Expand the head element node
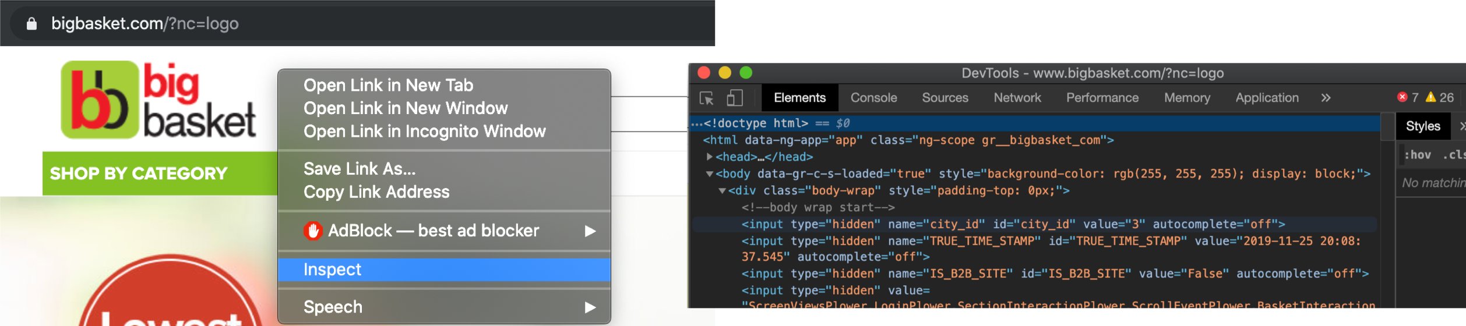Image resolution: width=1466 pixels, height=326 pixels. 709,157
